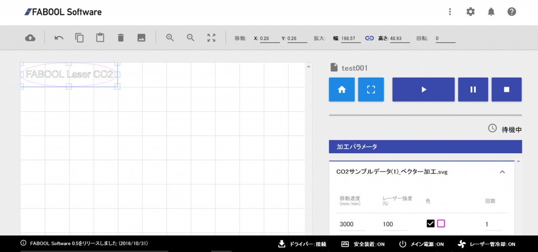Click the home origin button
538x252 pixels.
point(342,89)
